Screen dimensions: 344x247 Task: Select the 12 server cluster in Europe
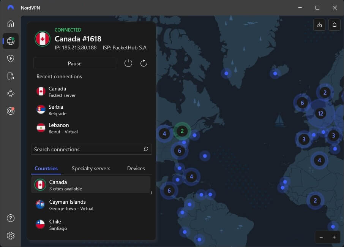(320, 114)
